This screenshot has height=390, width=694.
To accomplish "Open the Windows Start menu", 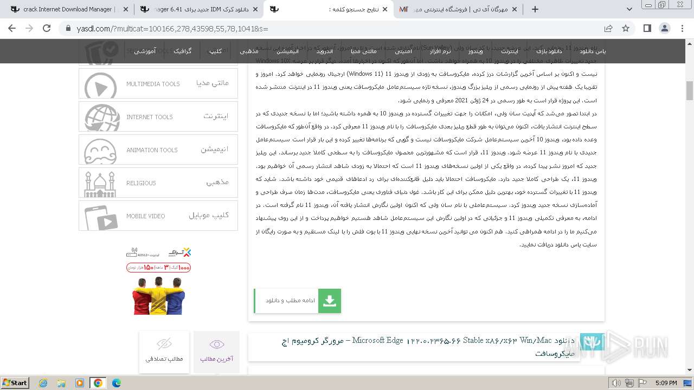I will pos(15,382).
